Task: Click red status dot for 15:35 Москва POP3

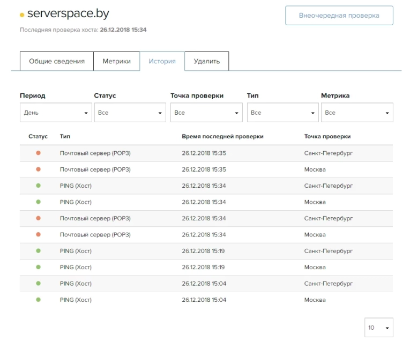Action: click(x=38, y=169)
